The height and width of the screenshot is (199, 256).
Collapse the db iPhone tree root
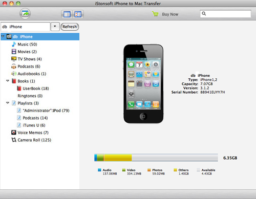(3, 36)
